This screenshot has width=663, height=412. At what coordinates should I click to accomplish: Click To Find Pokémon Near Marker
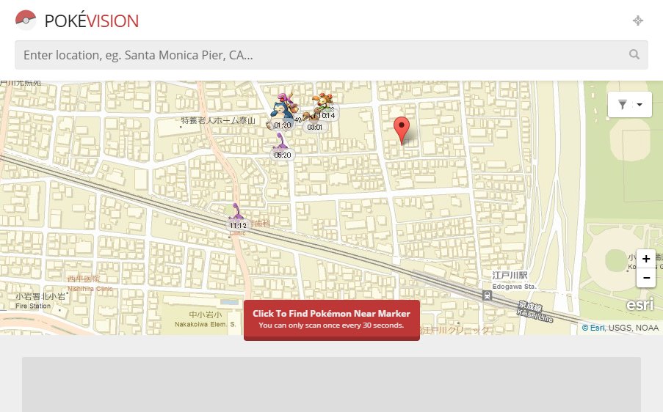click(x=332, y=320)
